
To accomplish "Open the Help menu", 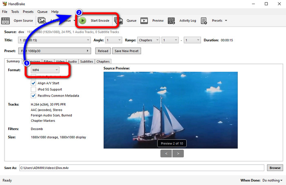I will click(x=55, y=12).
